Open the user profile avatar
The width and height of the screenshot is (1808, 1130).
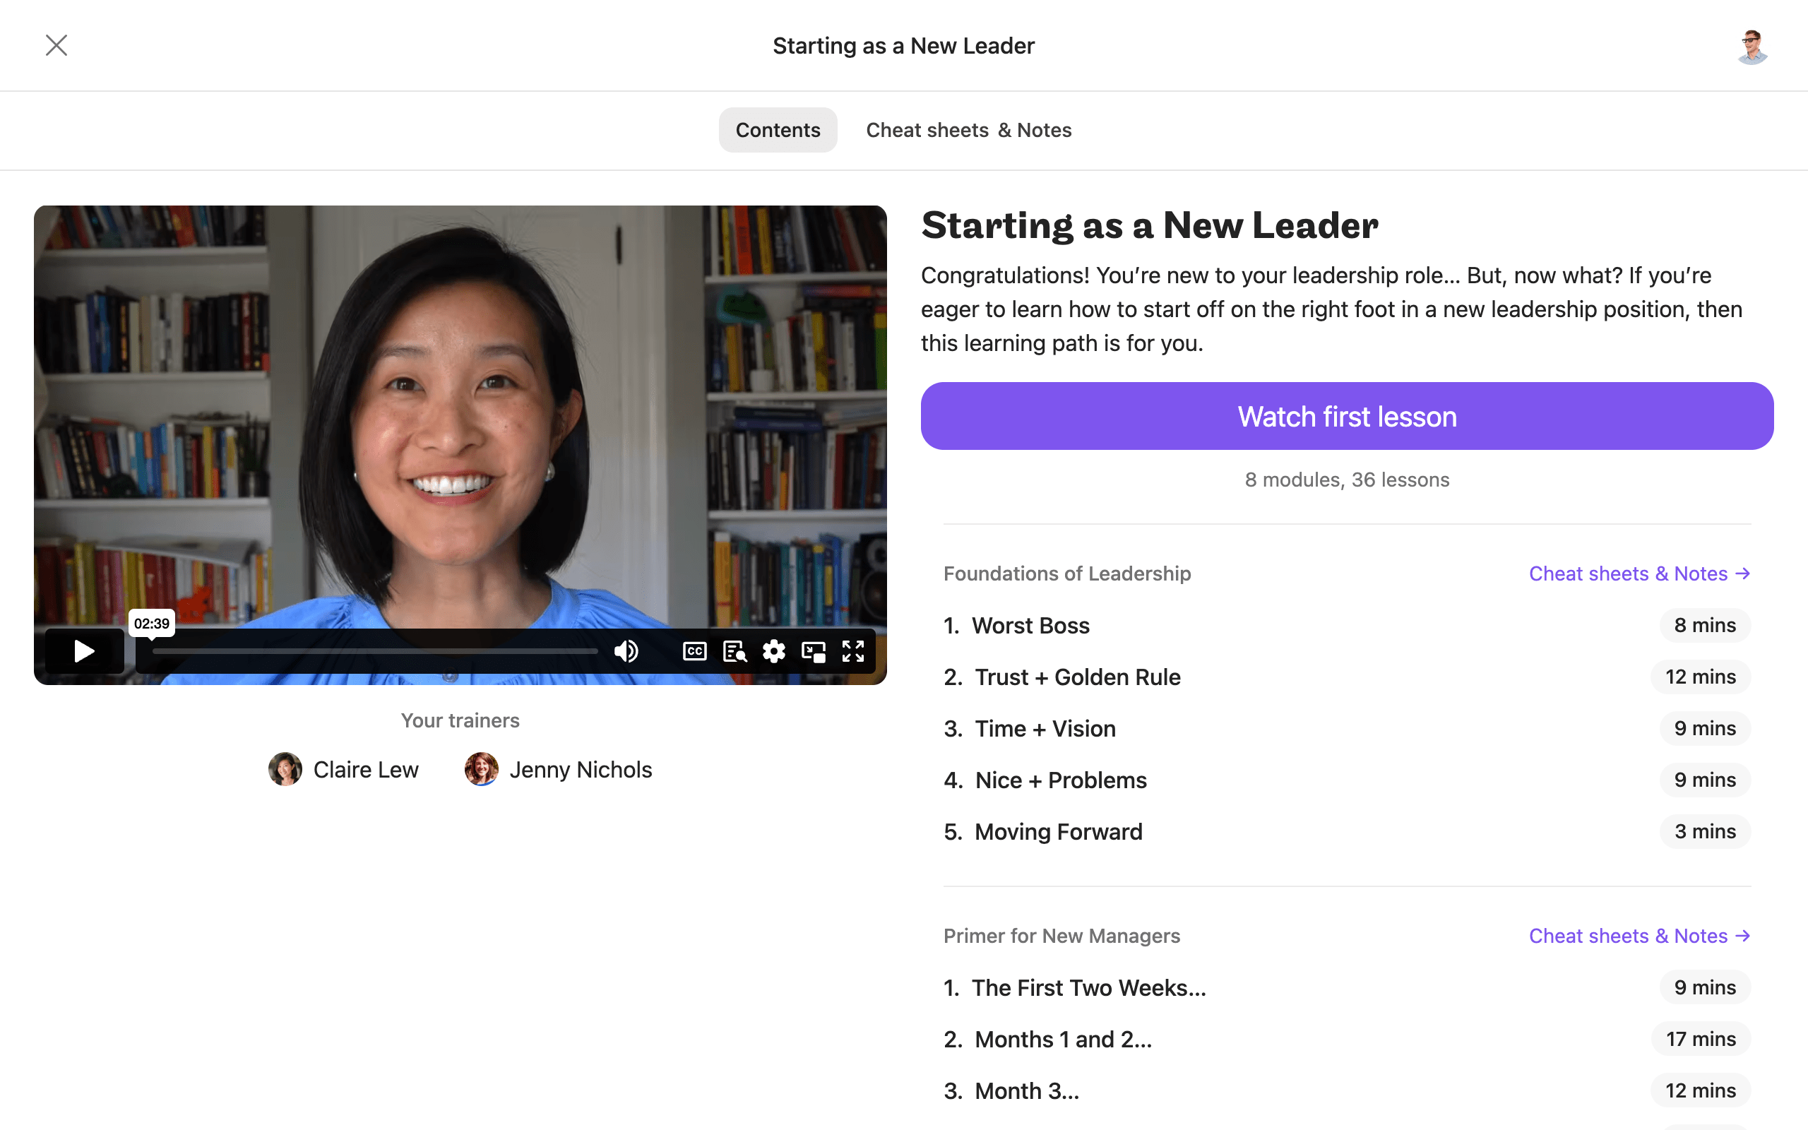point(1752,47)
